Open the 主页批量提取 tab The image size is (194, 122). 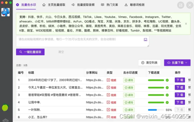click(54, 5)
